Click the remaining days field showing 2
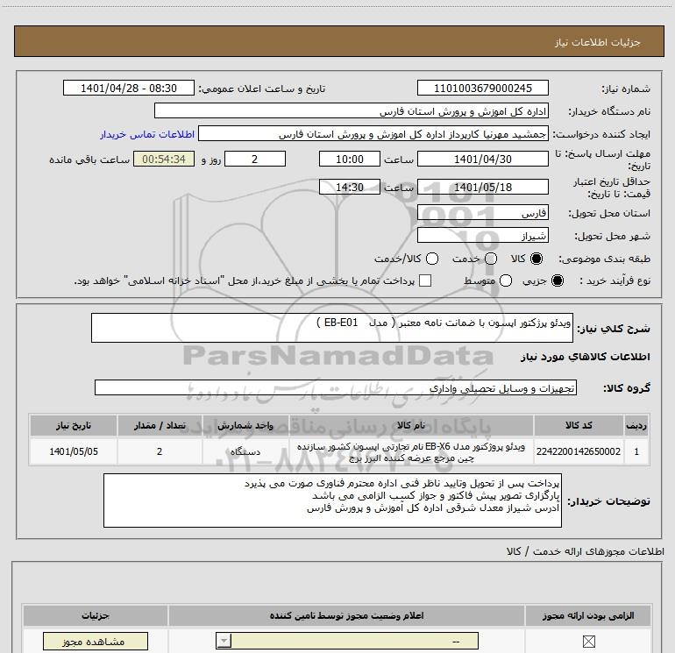The width and height of the screenshot is (675, 653). (255, 159)
